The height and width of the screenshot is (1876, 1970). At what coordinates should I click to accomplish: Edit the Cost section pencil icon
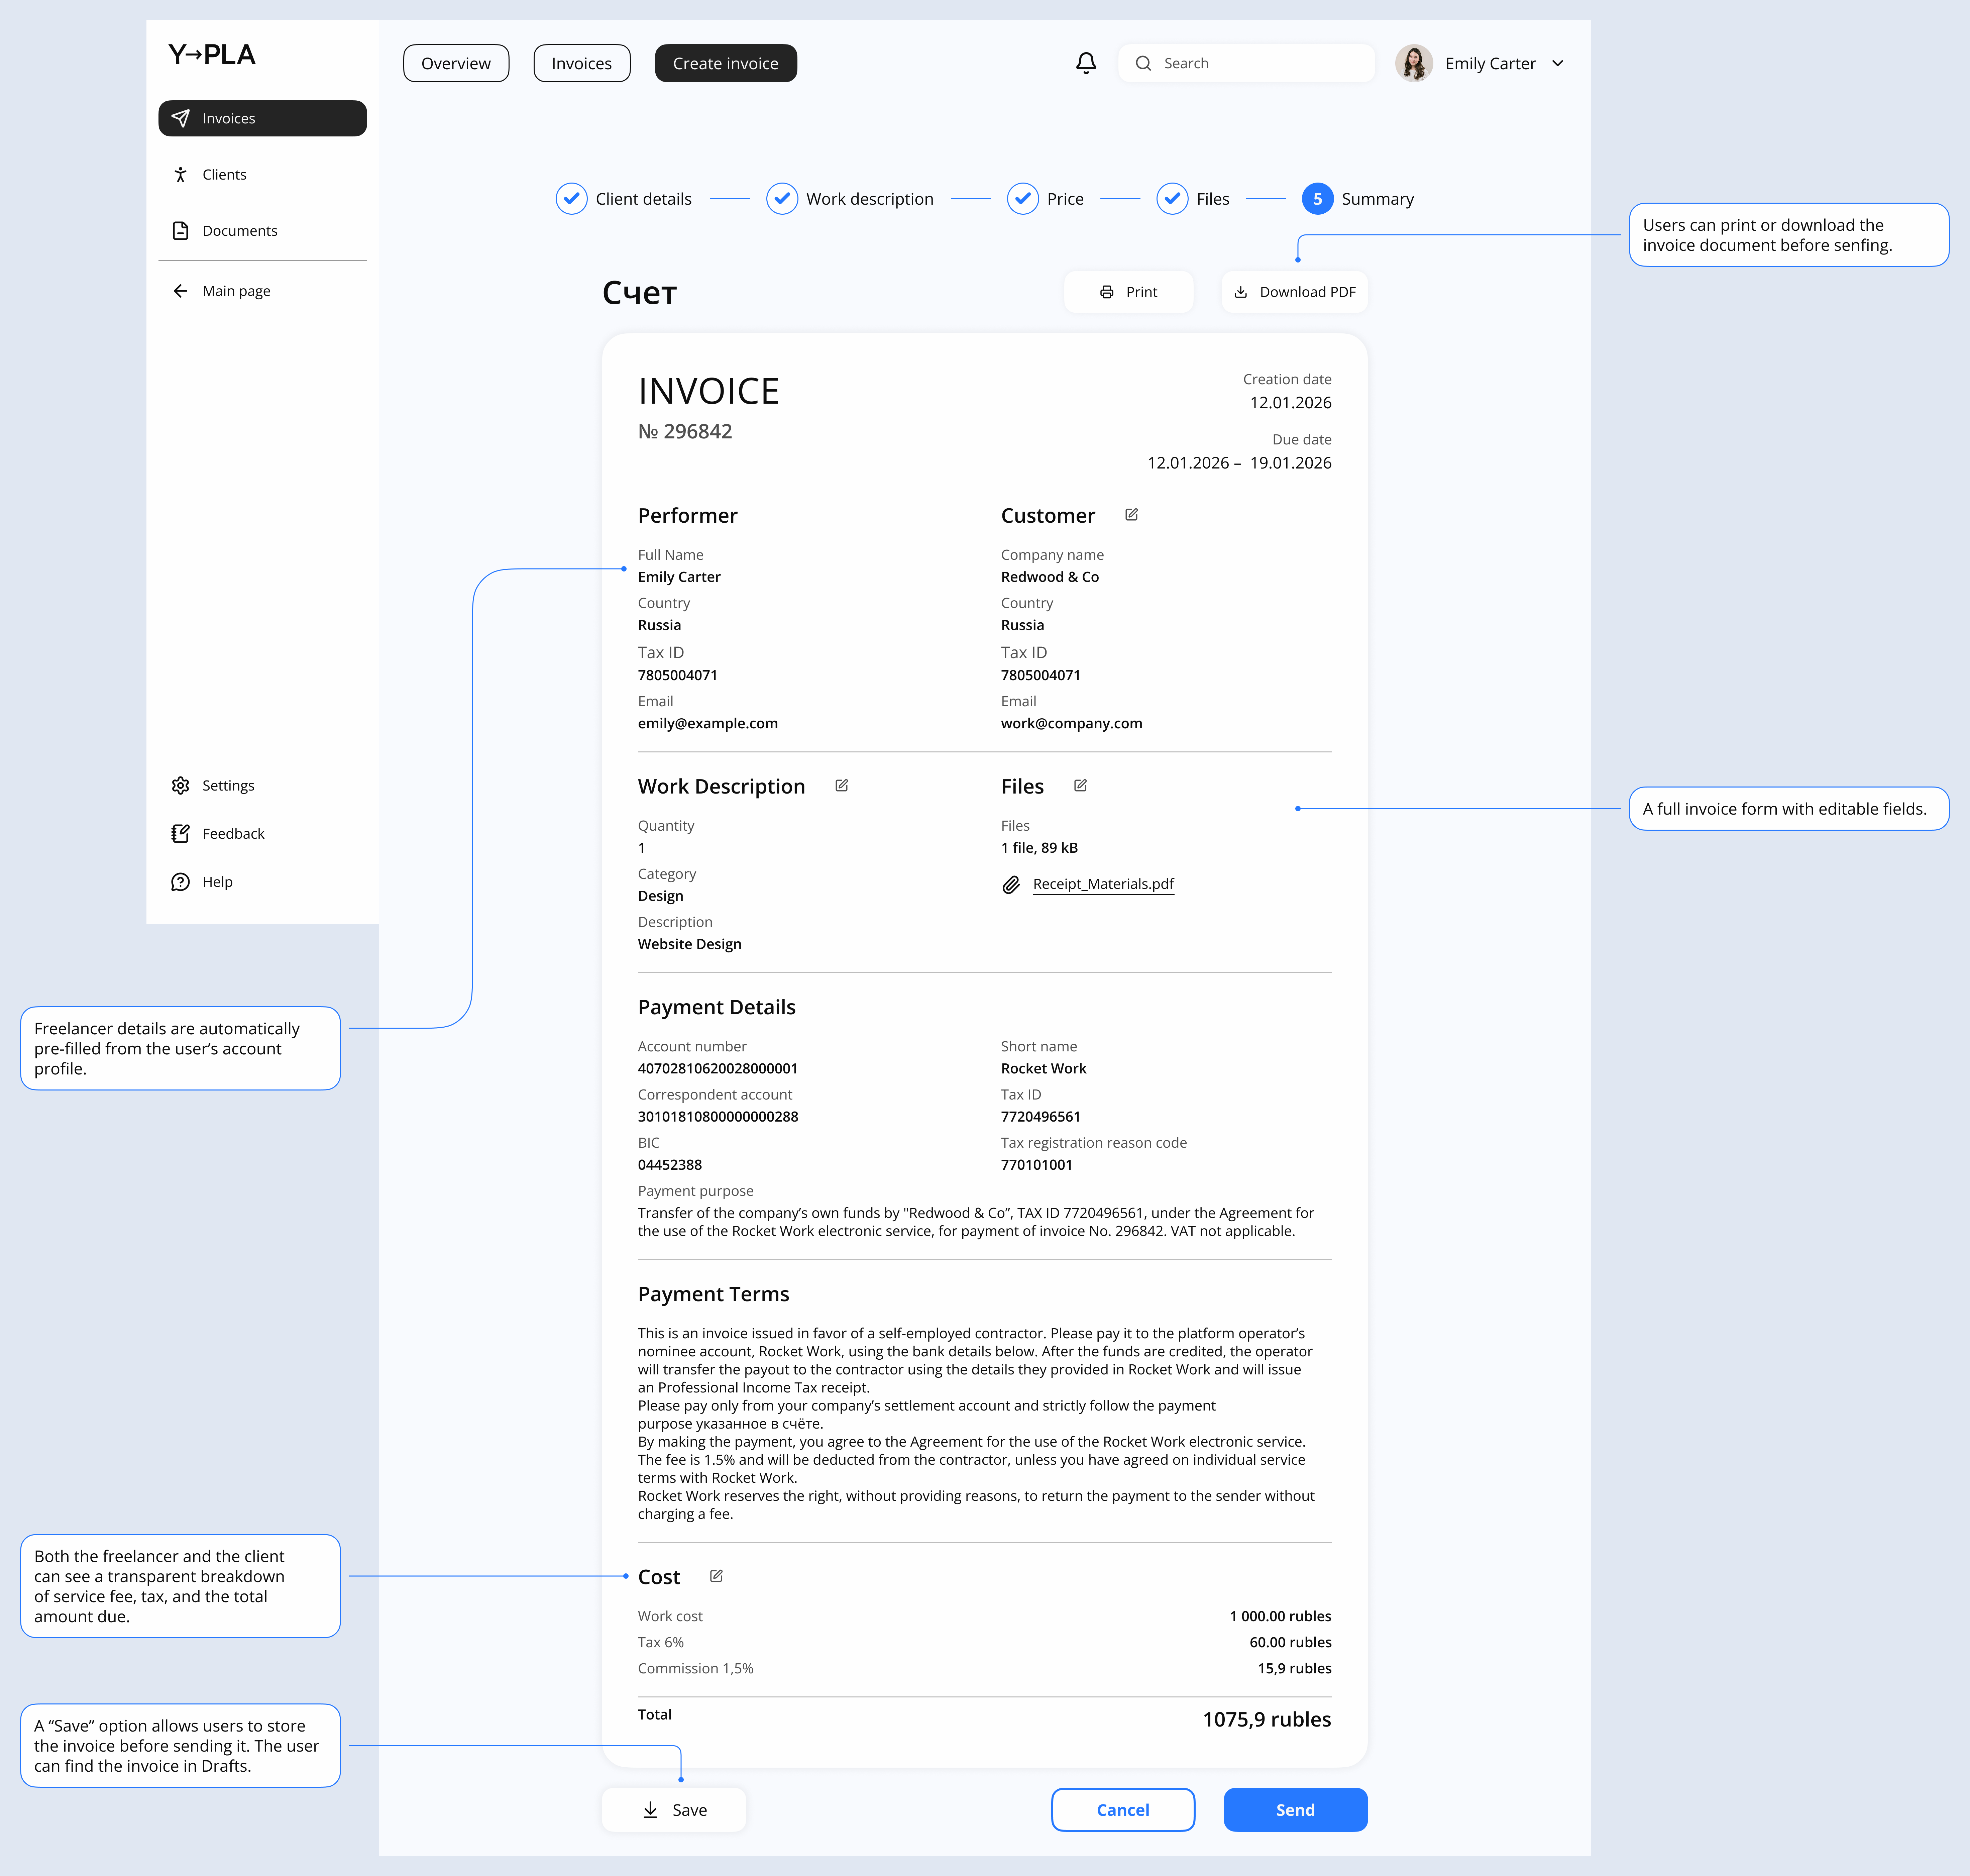point(716,1576)
